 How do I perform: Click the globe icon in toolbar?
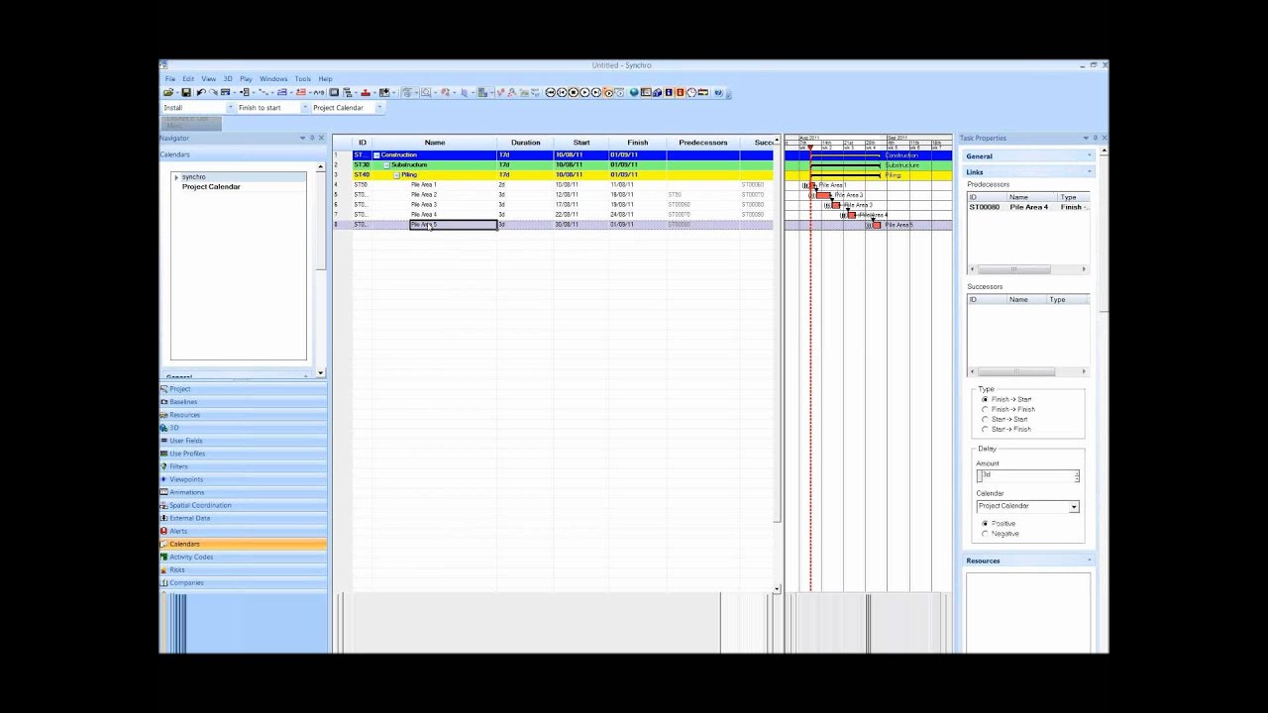[634, 92]
